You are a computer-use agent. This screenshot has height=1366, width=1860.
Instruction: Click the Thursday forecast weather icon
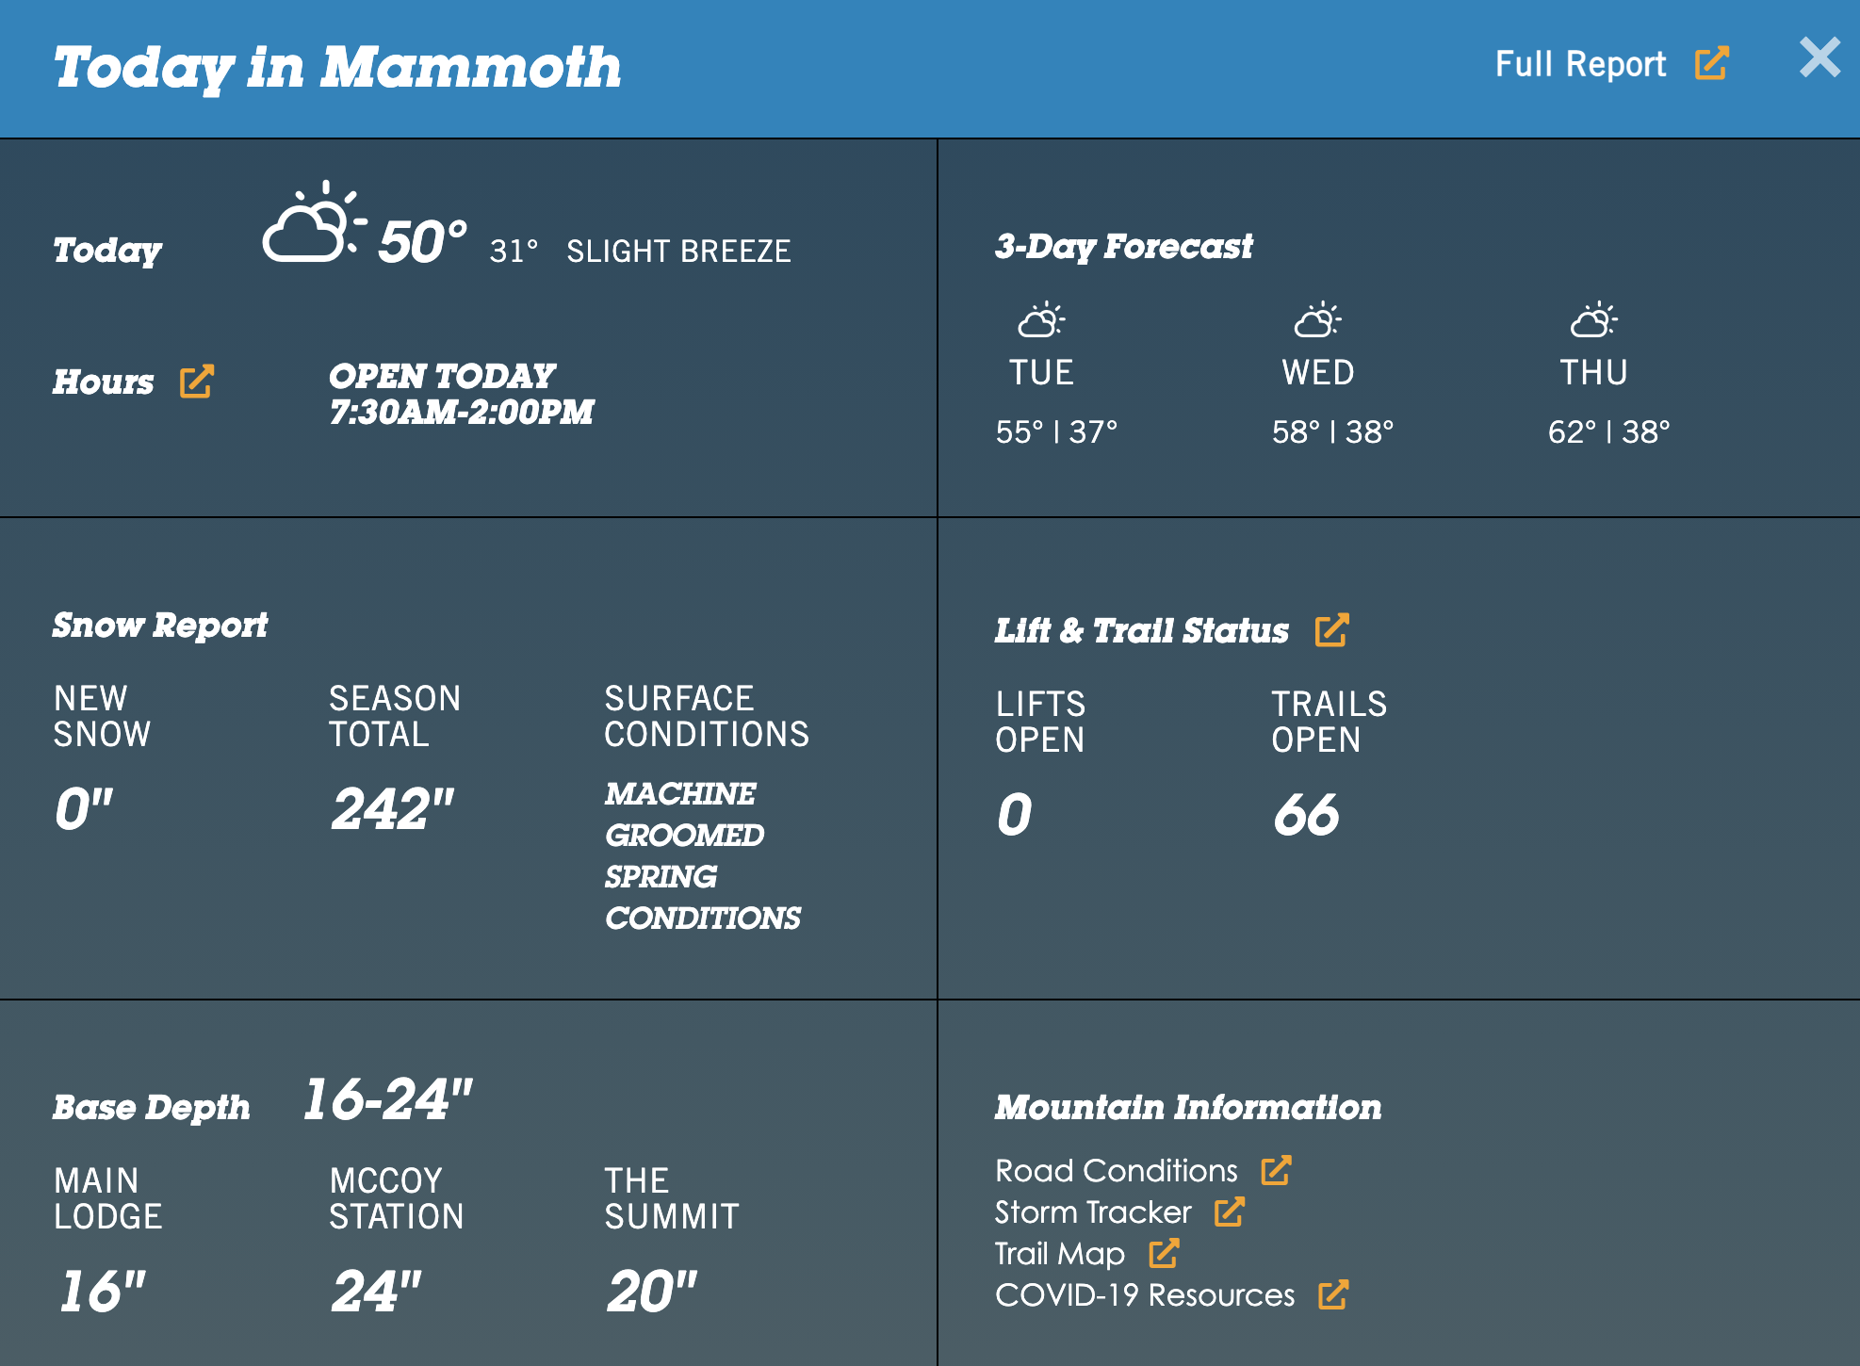tap(1593, 320)
